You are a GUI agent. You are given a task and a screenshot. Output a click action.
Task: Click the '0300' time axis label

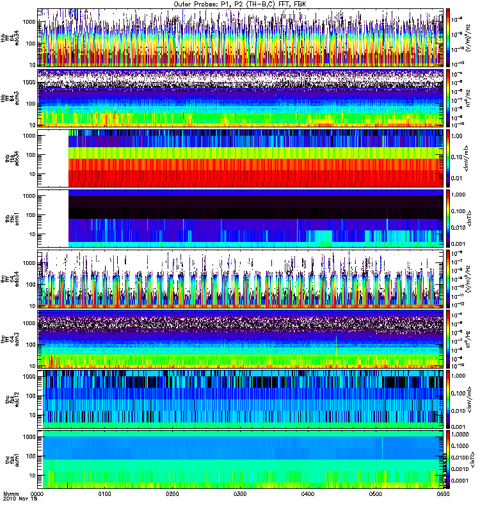tap(240, 493)
